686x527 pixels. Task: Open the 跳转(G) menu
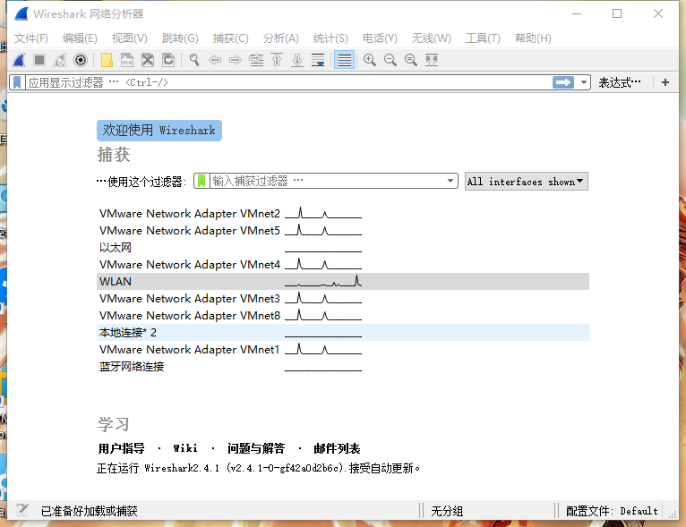[x=180, y=38]
